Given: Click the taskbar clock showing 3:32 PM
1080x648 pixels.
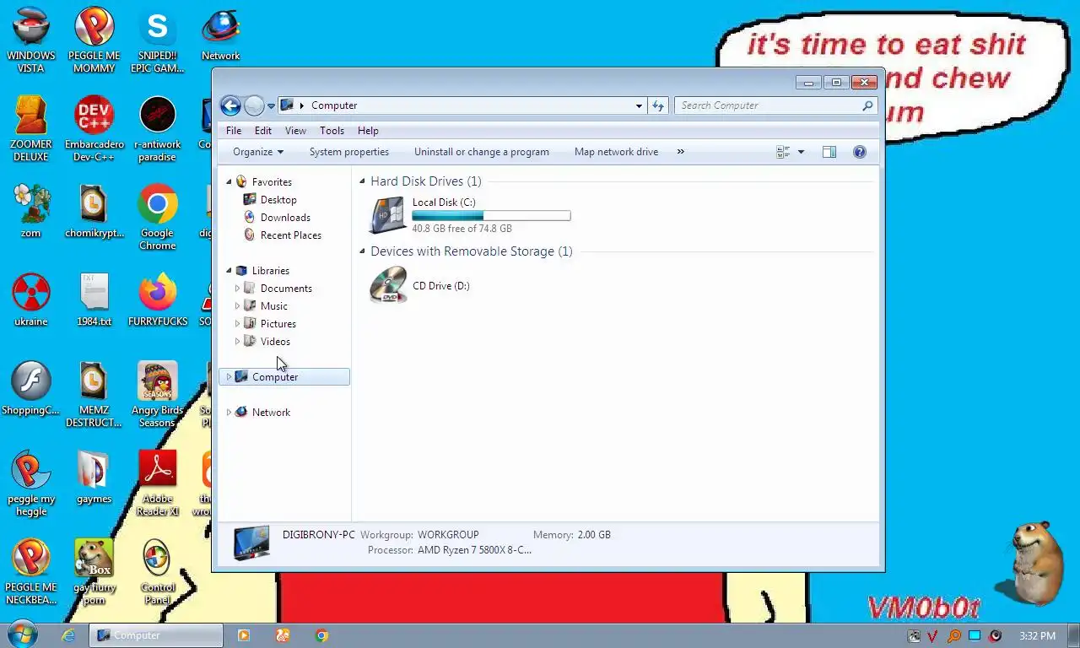Looking at the screenshot, I should [1037, 635].
